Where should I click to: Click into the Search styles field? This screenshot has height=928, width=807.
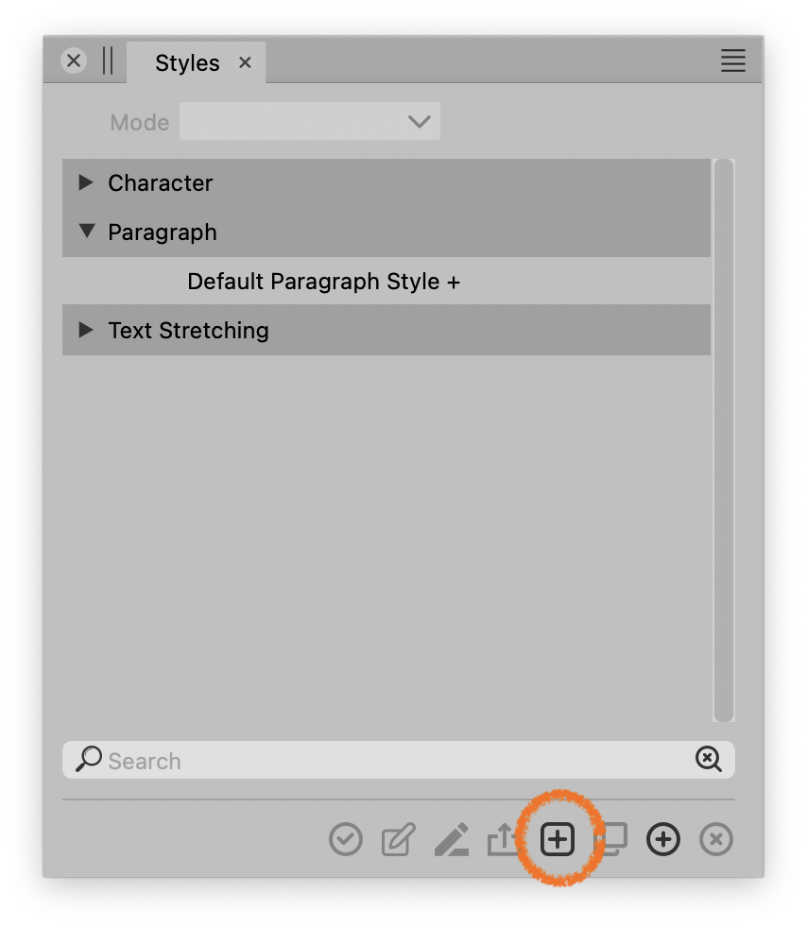[397, 761]
